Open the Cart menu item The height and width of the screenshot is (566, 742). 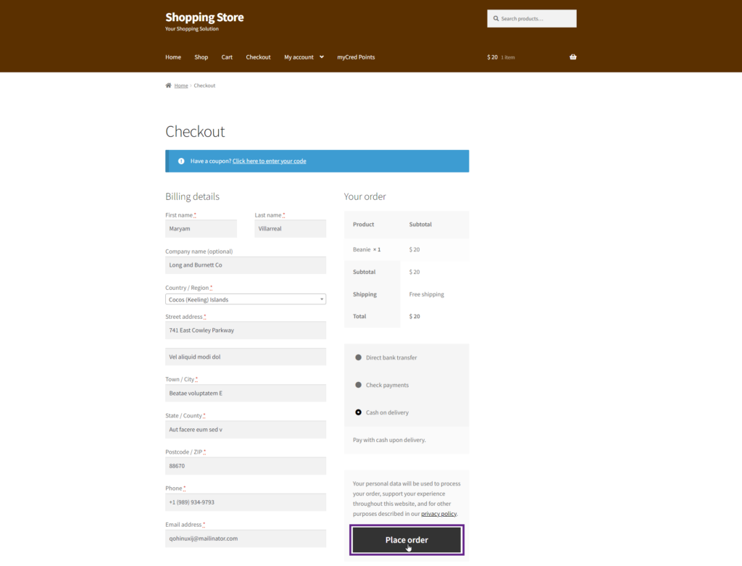coord(227,57)
